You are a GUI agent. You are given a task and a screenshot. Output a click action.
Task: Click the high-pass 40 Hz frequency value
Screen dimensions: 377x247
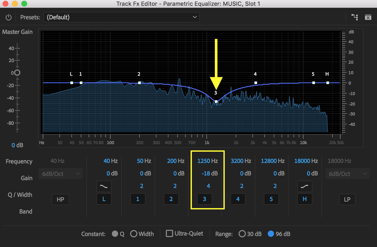click(57, 161)
